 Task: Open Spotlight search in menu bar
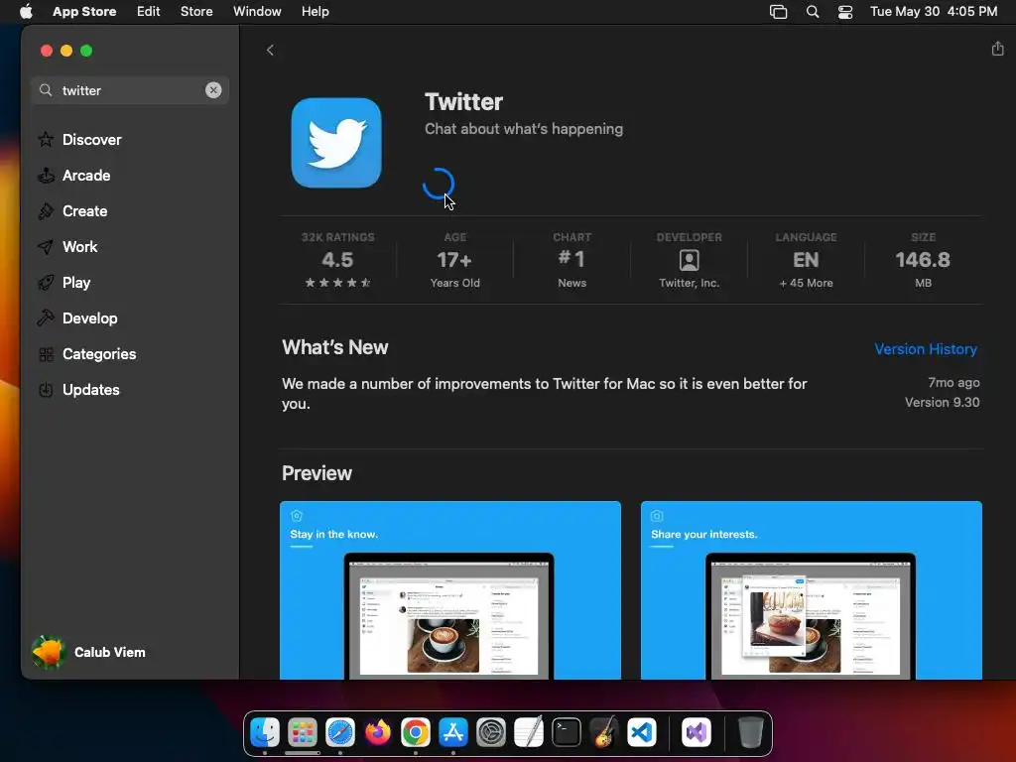[x=813, y=12]
